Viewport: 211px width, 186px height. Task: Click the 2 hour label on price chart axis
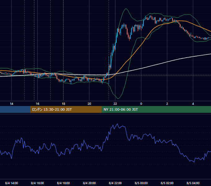[167, 104]
